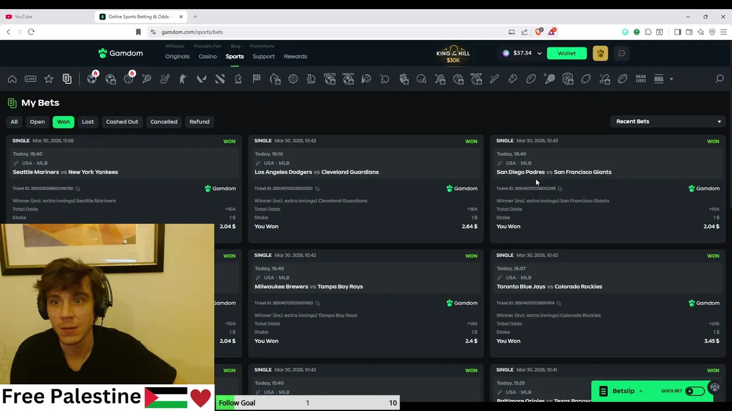Viewport: 732px width, 411px height.
Task: Choose the Dota 2 esports icon
Action: point(220,79)
